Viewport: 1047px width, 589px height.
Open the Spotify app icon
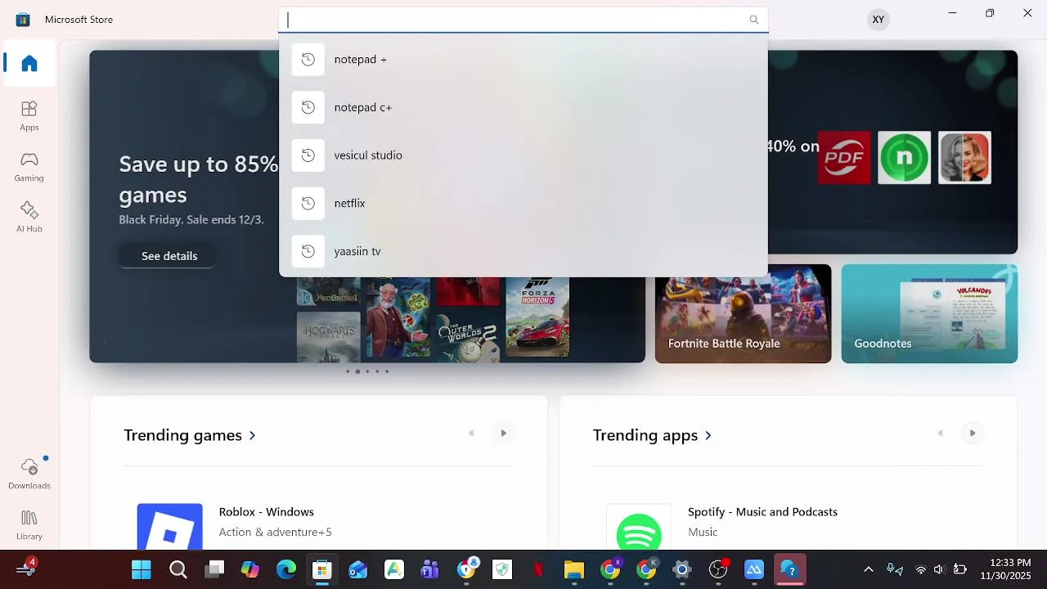coord(639,527)
